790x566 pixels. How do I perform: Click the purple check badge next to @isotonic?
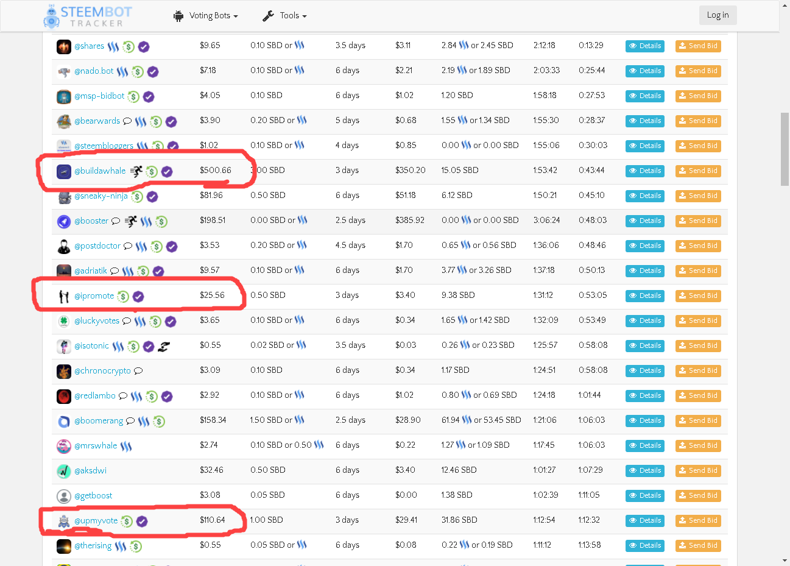pyautogui.click(x=149, y=347)
